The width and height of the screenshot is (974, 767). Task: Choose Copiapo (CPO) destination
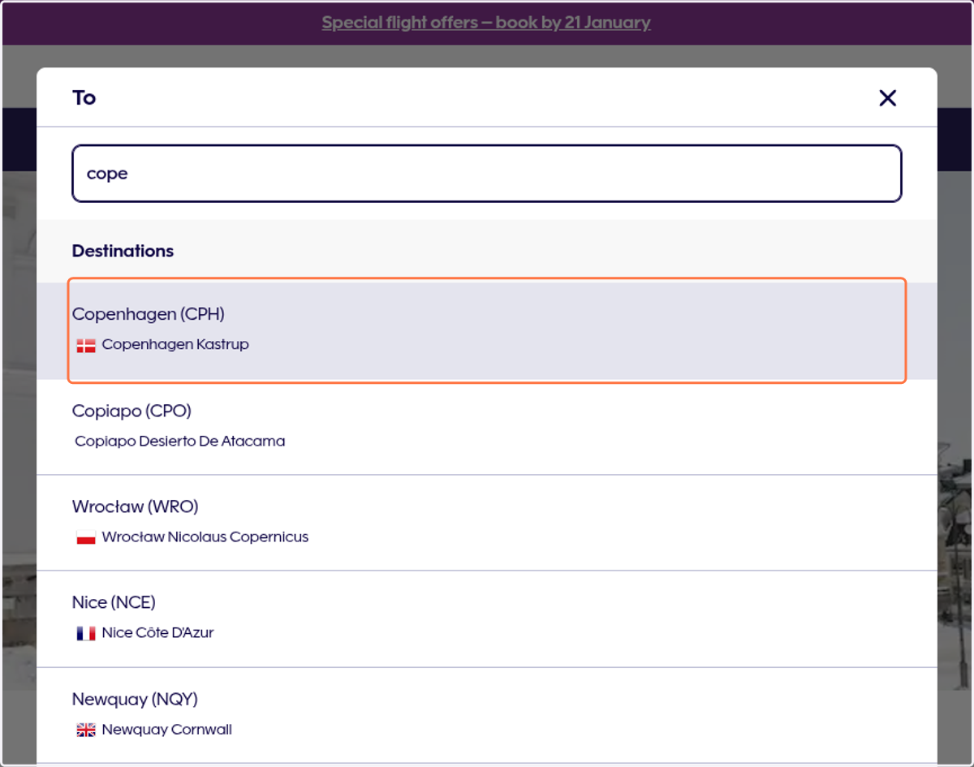(487, 427)
